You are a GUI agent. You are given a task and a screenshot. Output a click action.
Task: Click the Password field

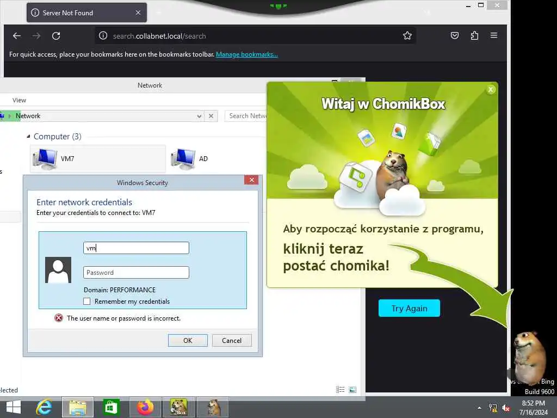(x=136, y=273)
